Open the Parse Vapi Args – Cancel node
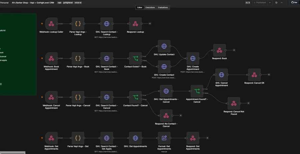300x154 pixels. tap(78, 97)
